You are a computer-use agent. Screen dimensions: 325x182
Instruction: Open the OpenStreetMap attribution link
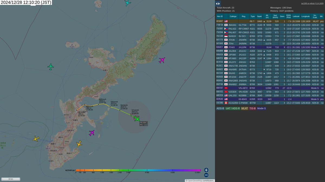pos(195,181)
